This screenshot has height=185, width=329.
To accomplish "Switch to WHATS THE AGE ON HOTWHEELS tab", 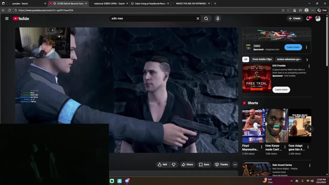I will click(191, 4).
